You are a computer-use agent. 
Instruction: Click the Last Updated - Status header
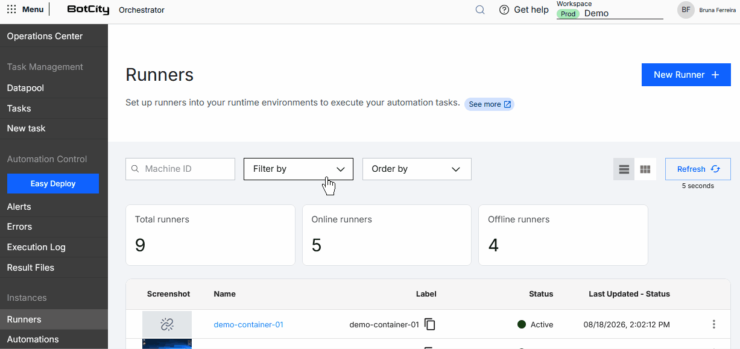click(629, 294)
